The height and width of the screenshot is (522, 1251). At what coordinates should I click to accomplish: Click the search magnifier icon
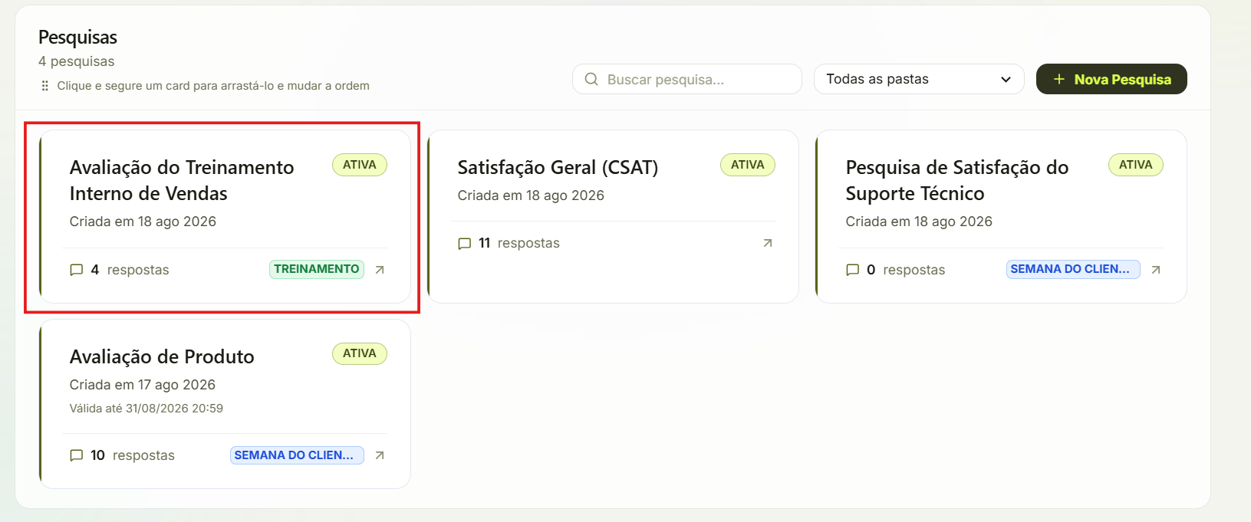(591, 79)
